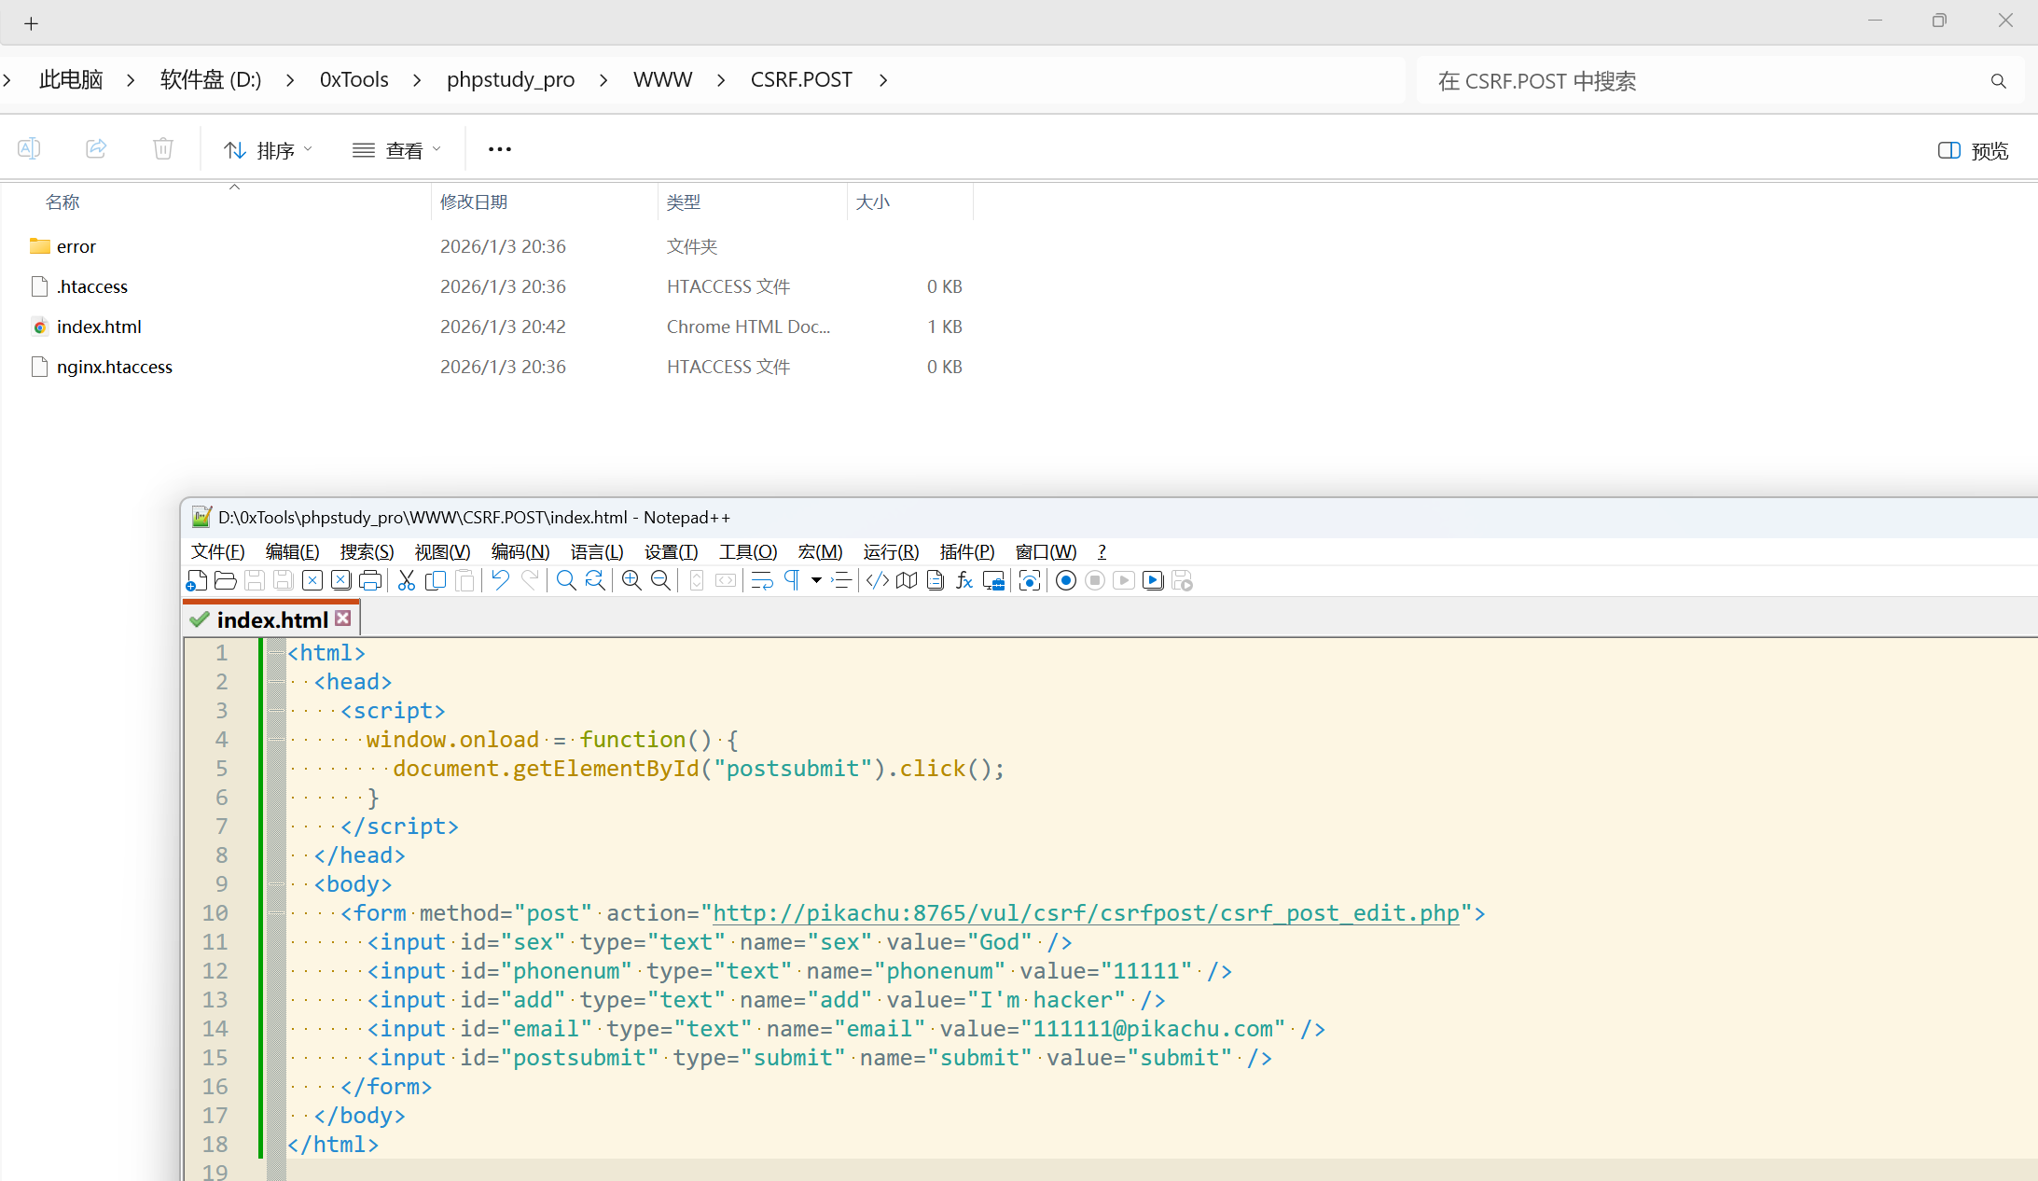Image resolution: width=2038 pixels, height=1181 pixels.
Task: Open the 编码(N) encoding menu
Action: point(520,551)
